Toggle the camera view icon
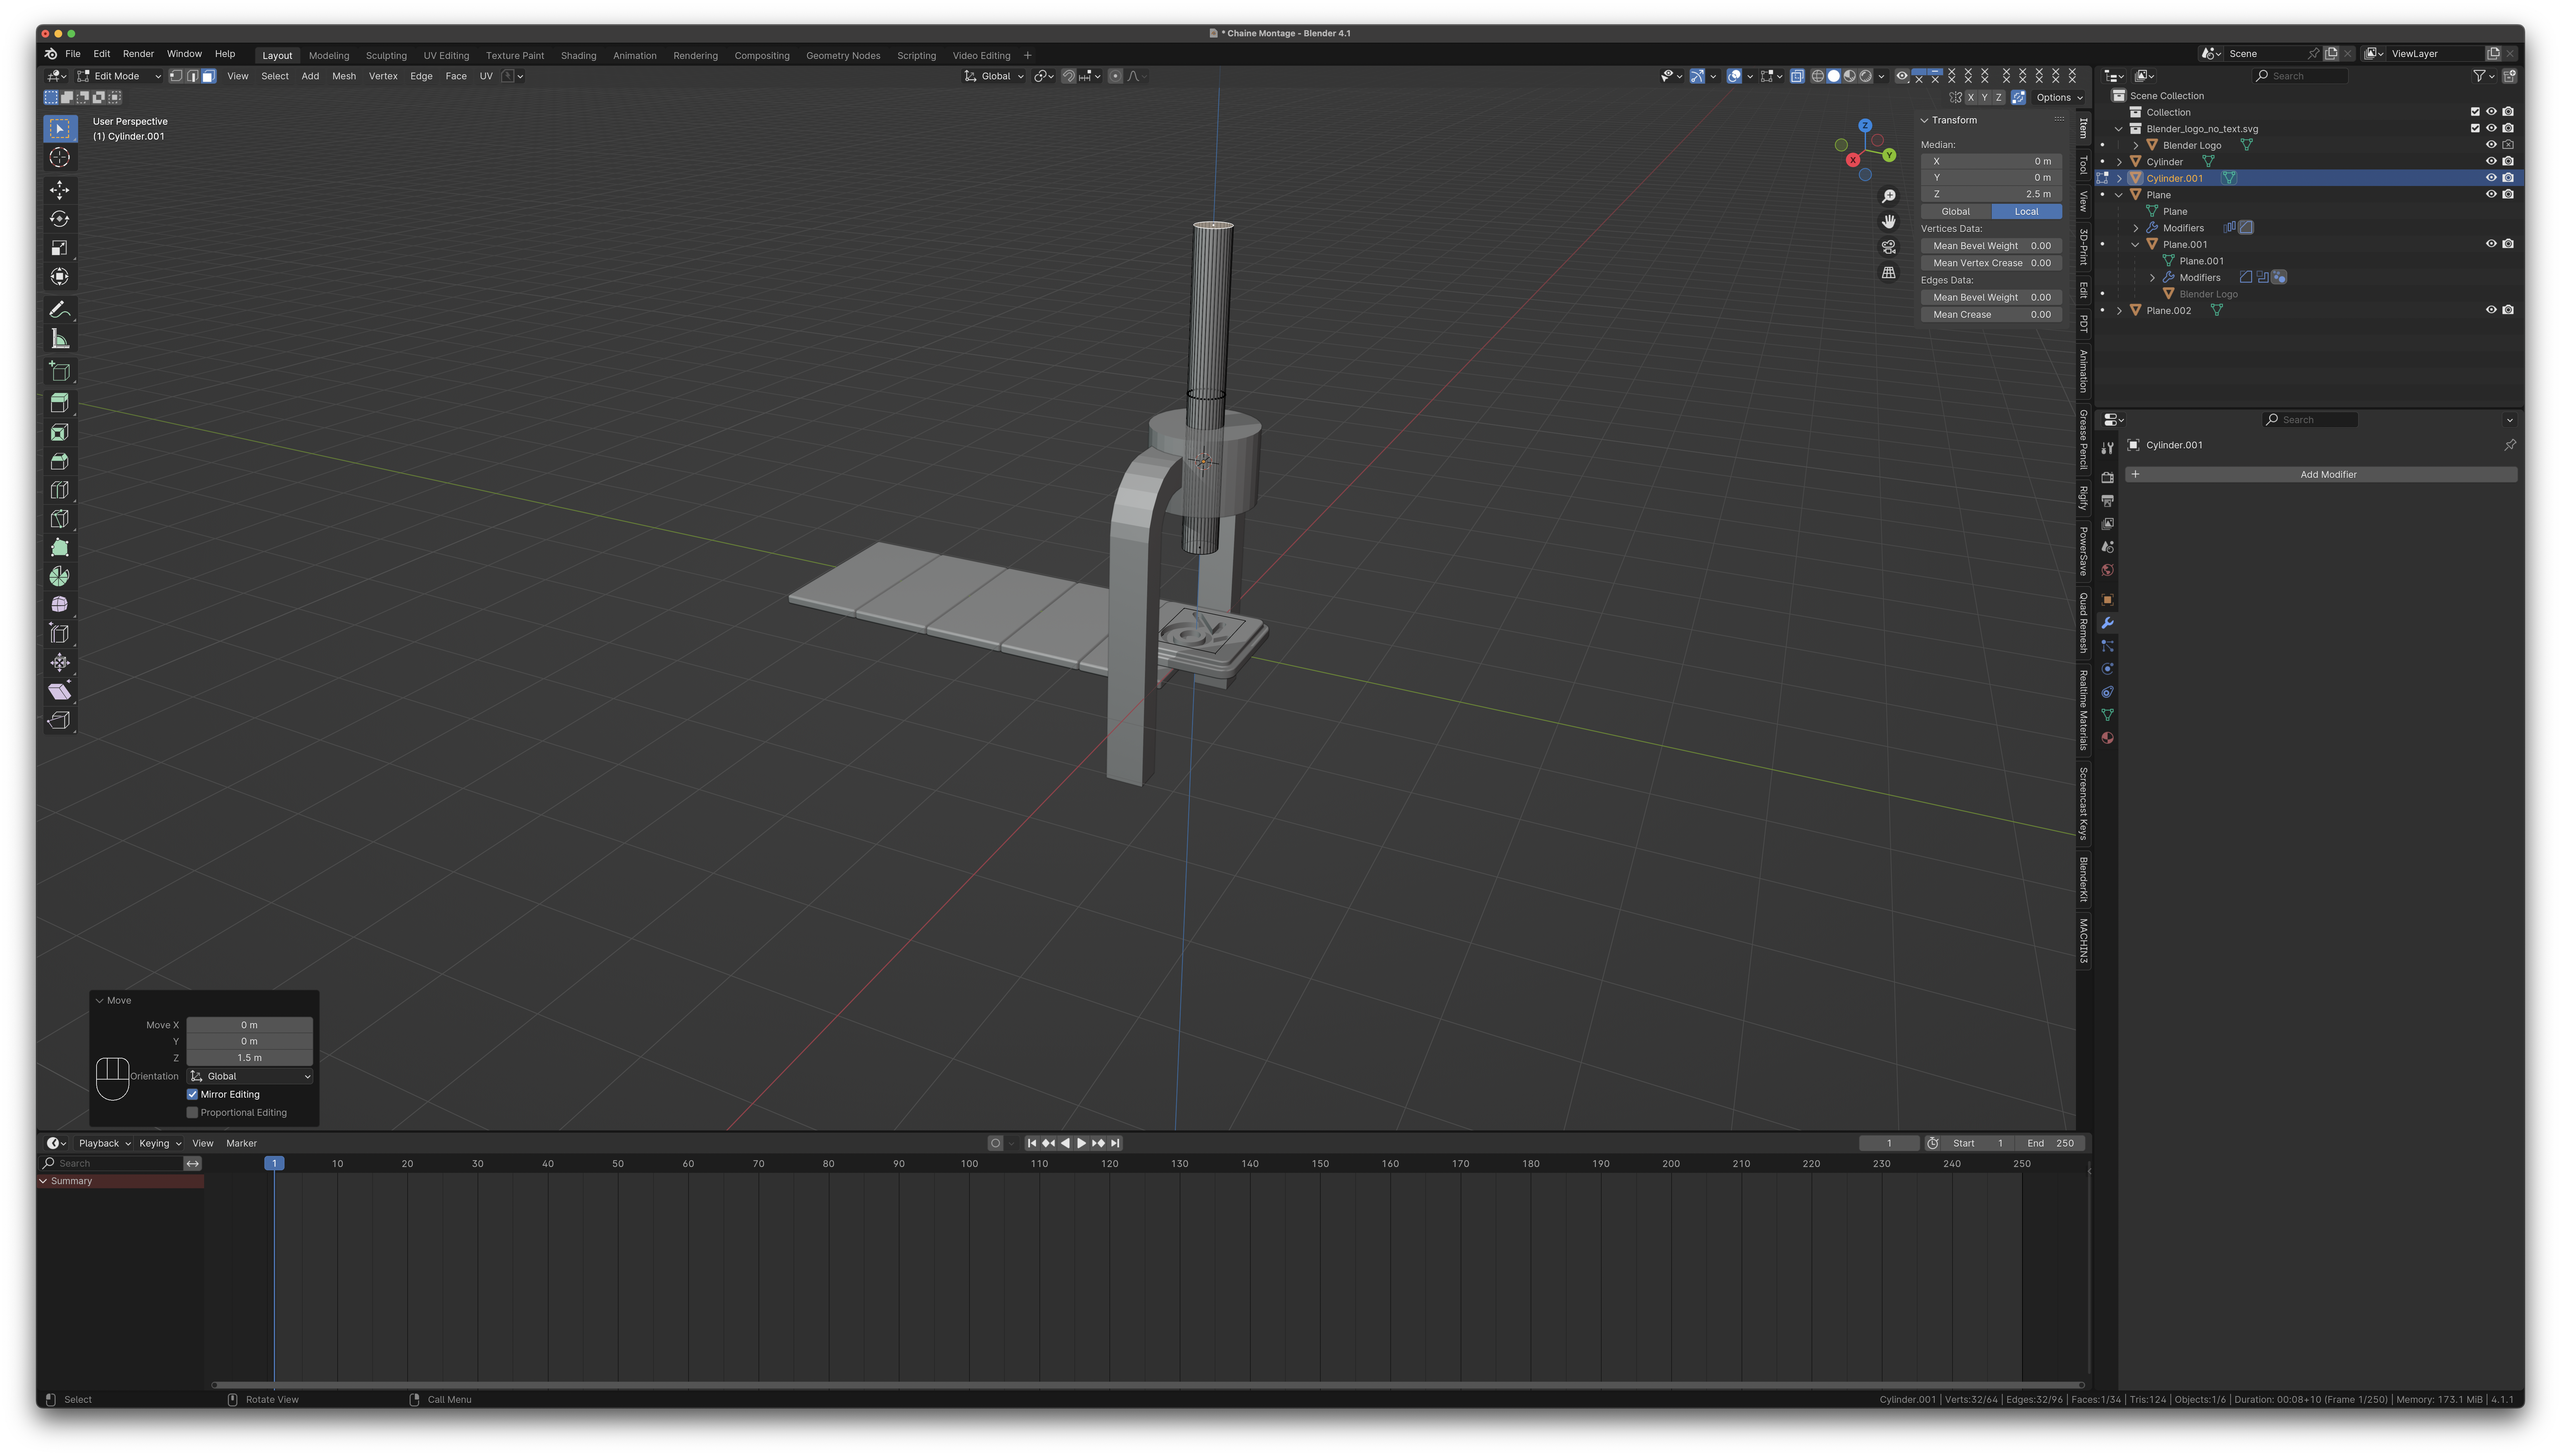Viewport: 2561px width, 1456px height. [1889, 247]
